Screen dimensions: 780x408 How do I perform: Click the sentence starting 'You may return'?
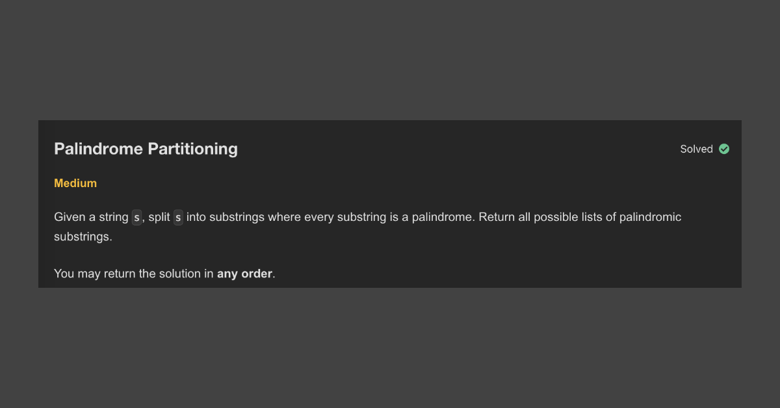tap(164, 274)
